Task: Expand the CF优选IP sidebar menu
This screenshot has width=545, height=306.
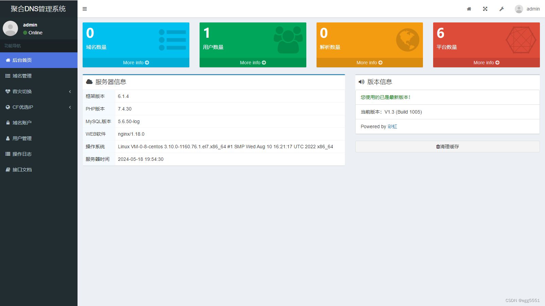Action: tap(22, 107)
